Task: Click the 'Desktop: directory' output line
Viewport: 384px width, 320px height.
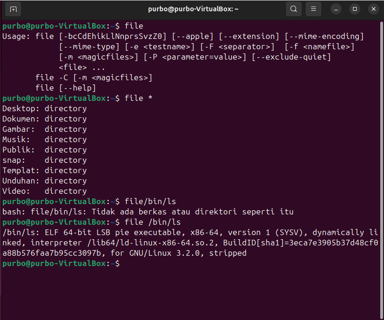Action: 45,108
